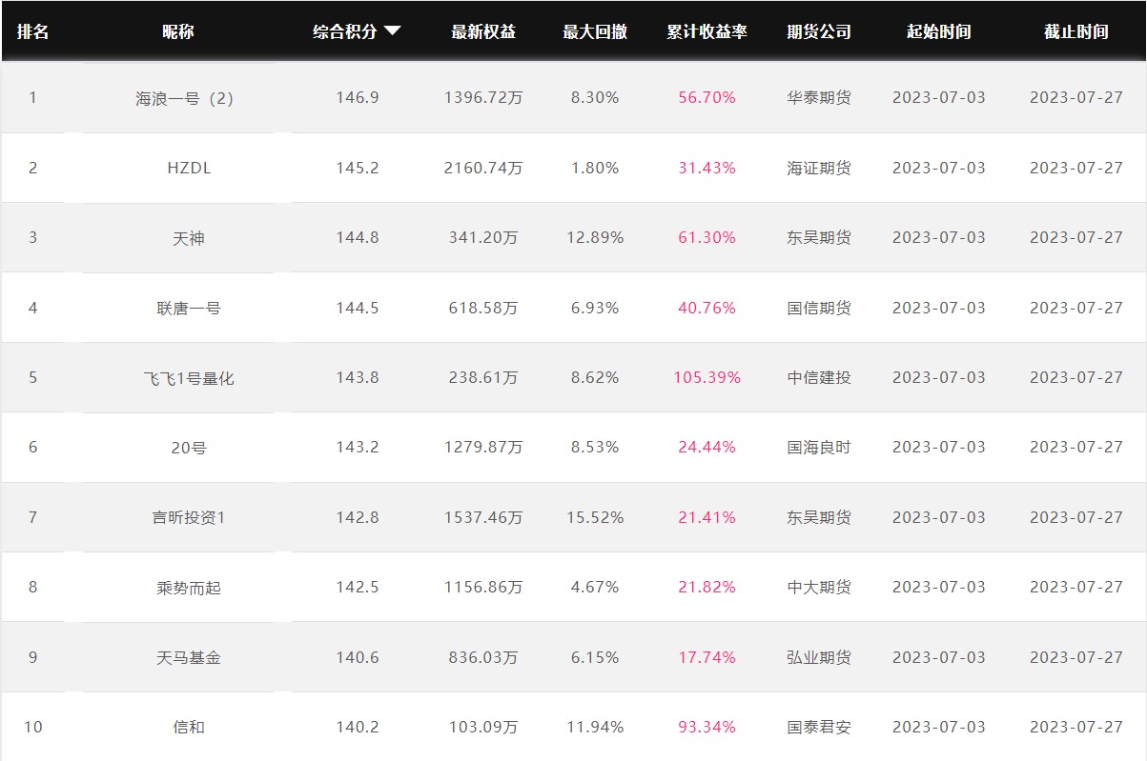
Task: Select the nickname 天神
Action: tap(189, 238)
